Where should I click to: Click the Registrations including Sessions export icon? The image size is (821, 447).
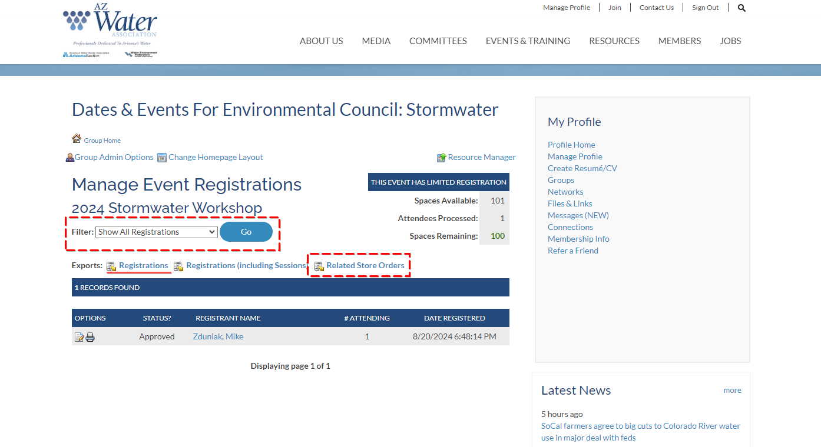(178, 266)
